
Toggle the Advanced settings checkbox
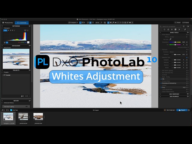click(188, 47)
